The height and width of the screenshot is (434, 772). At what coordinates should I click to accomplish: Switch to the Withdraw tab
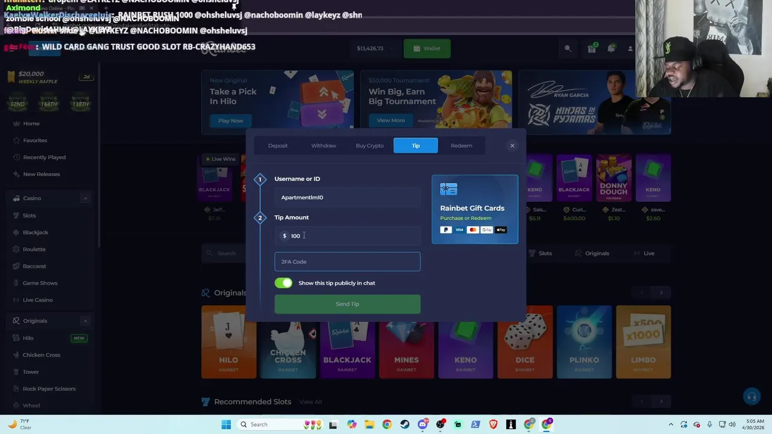point(324,145)
